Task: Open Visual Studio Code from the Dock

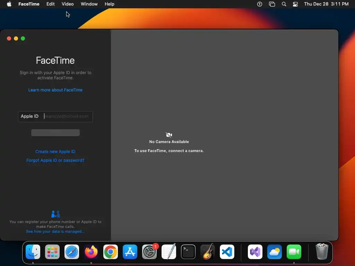Action: [227, 252]
